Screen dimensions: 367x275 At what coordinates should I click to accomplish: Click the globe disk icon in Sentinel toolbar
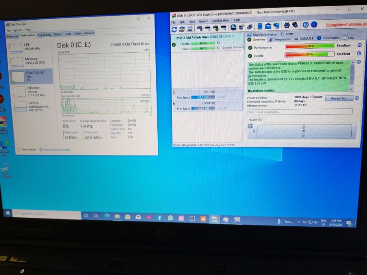(233, 27)
